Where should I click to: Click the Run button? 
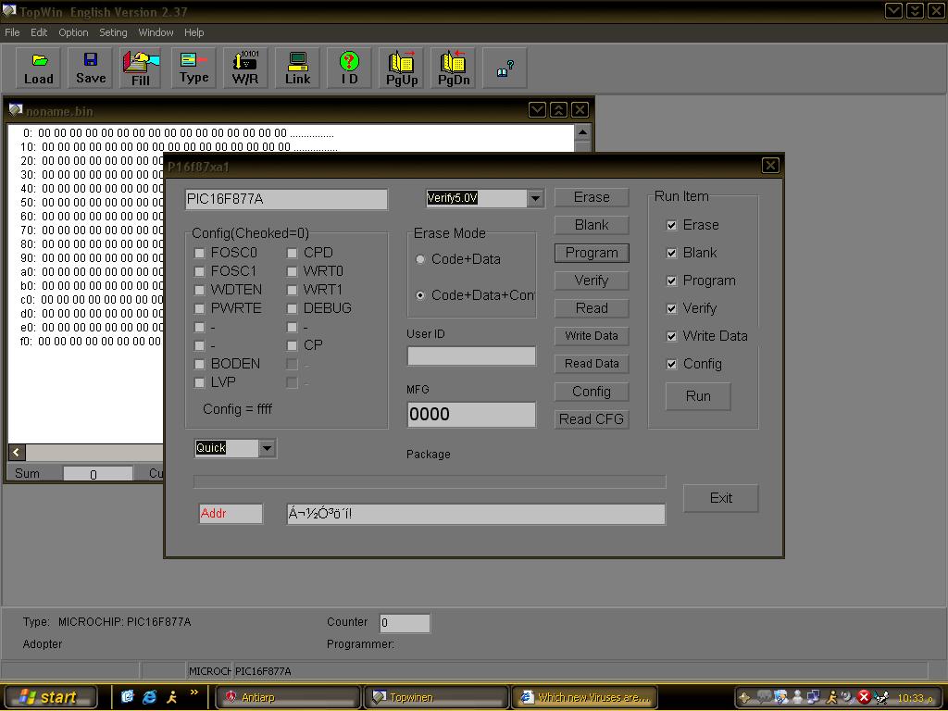pos(698,396)
